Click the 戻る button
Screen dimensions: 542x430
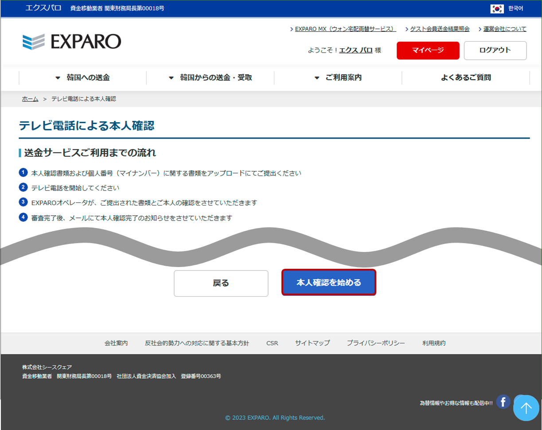tap(221, 283)
